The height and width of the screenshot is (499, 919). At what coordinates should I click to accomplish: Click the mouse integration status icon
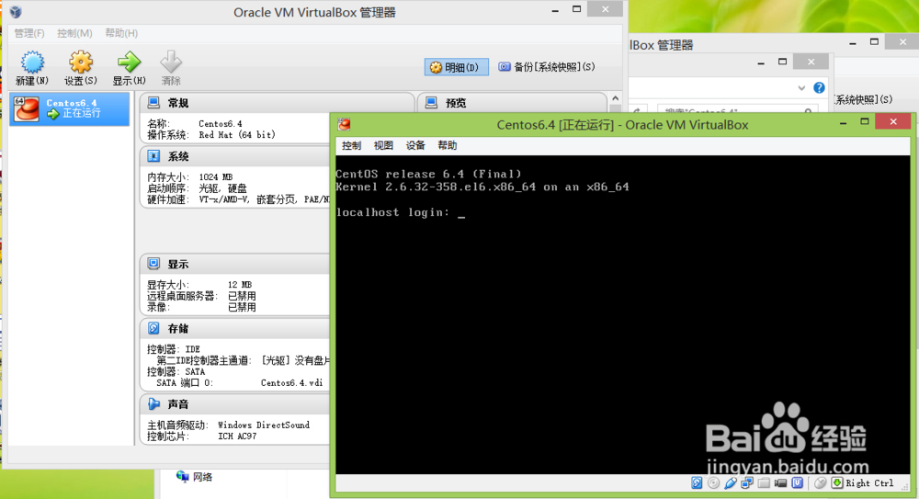click(x=820, y=482)
